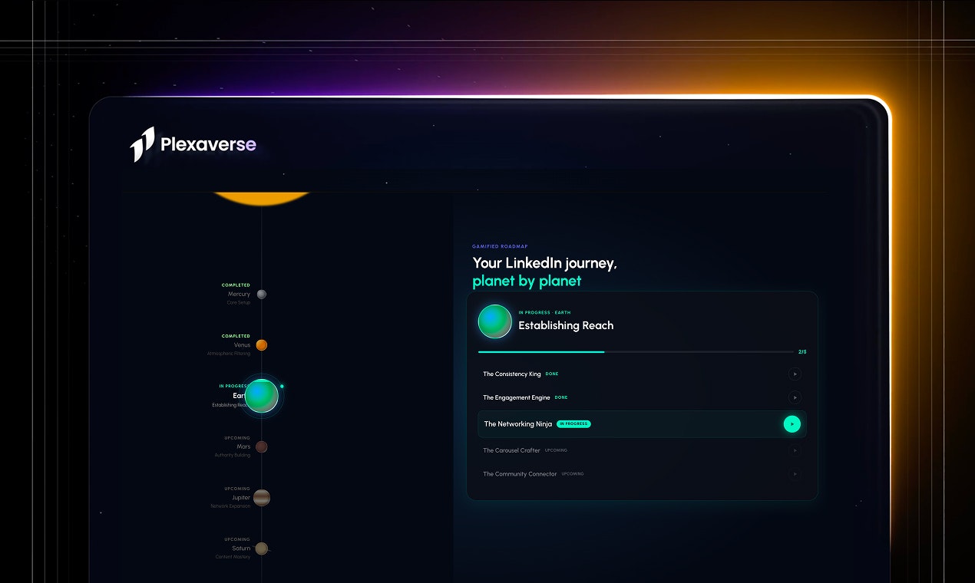This screenshot has width=975, height=583.
Task: Click the Core Setup subtitle under Mercury
Action: [239, 303]
